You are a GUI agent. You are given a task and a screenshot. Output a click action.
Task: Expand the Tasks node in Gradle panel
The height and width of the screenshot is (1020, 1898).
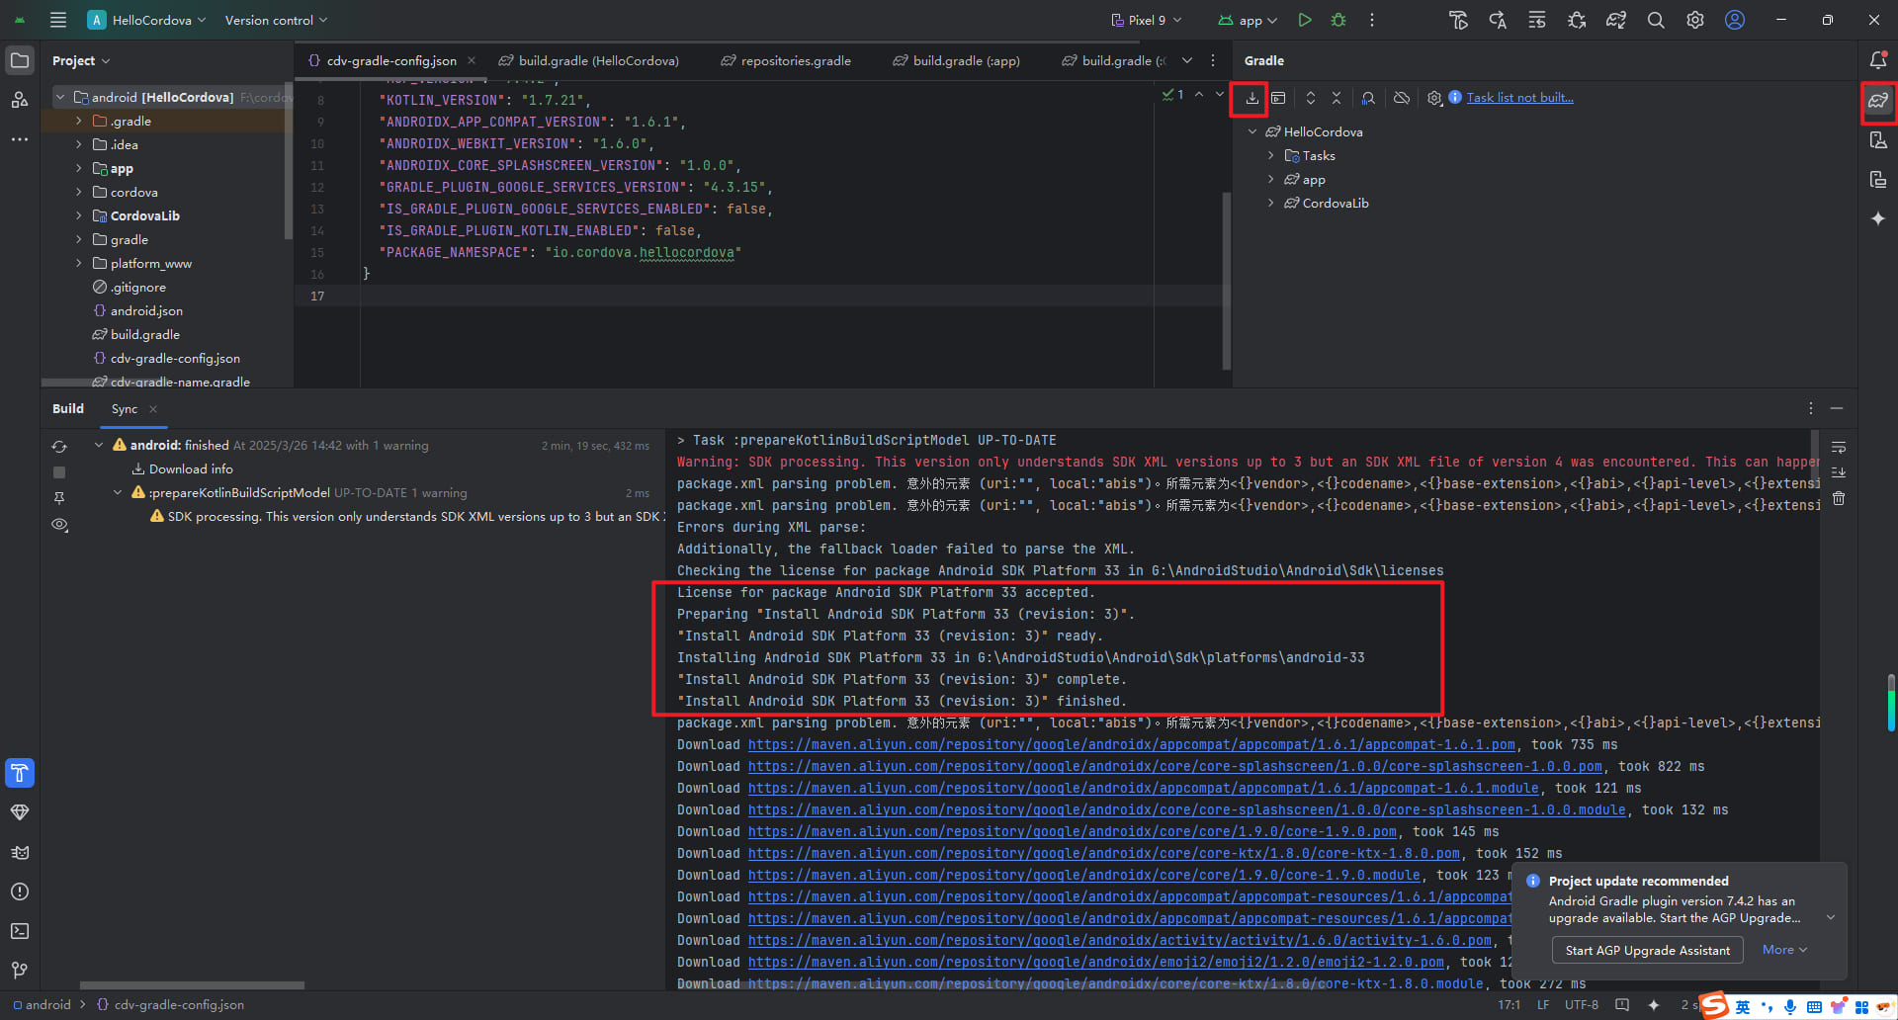(x=1271, y=155)
